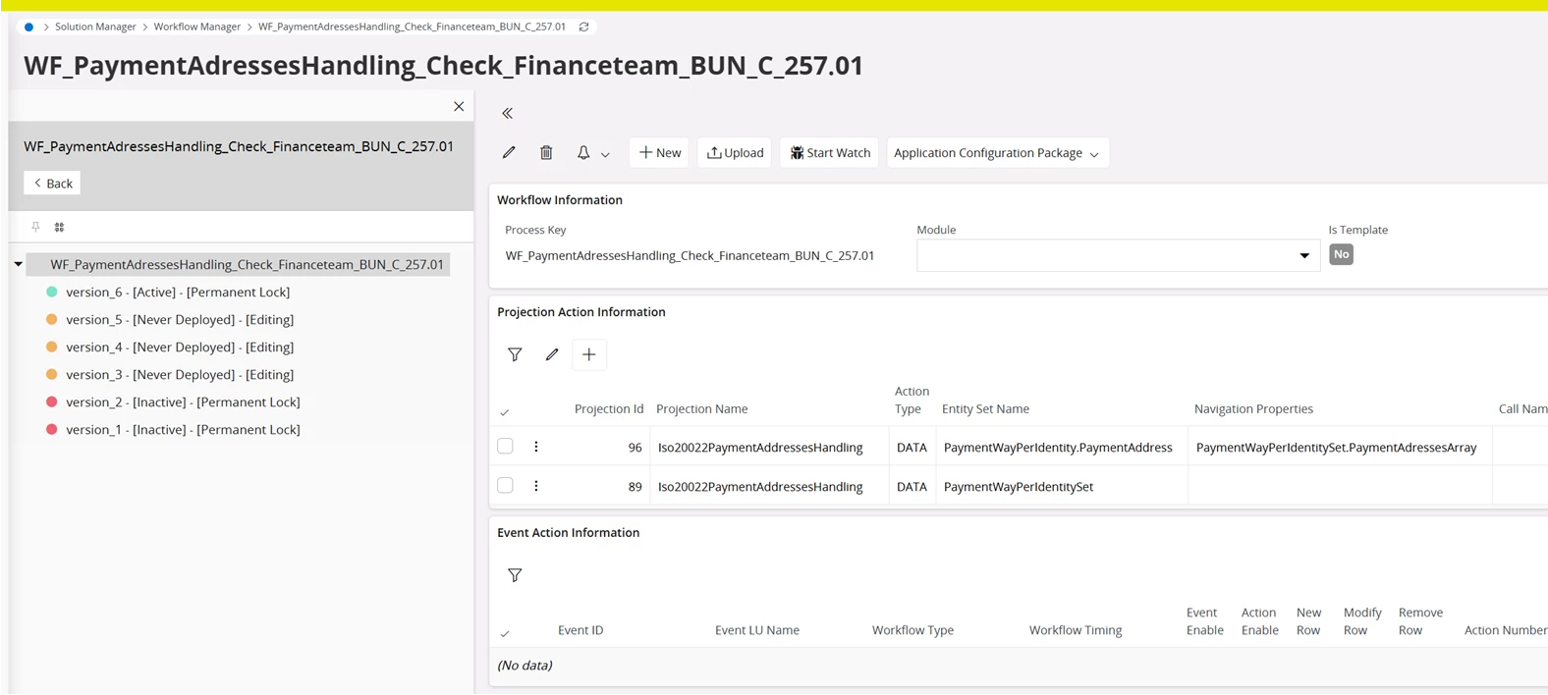Collapse the workflow root tree node
Image resolution: width=1548 pixels, height=695 pixels.
18,264
